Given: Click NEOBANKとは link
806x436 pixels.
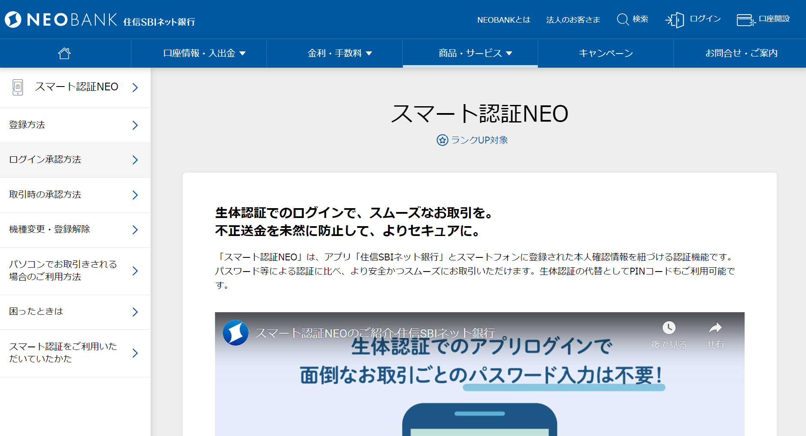Looking at the screenshot, I should [x=504, y=20].
